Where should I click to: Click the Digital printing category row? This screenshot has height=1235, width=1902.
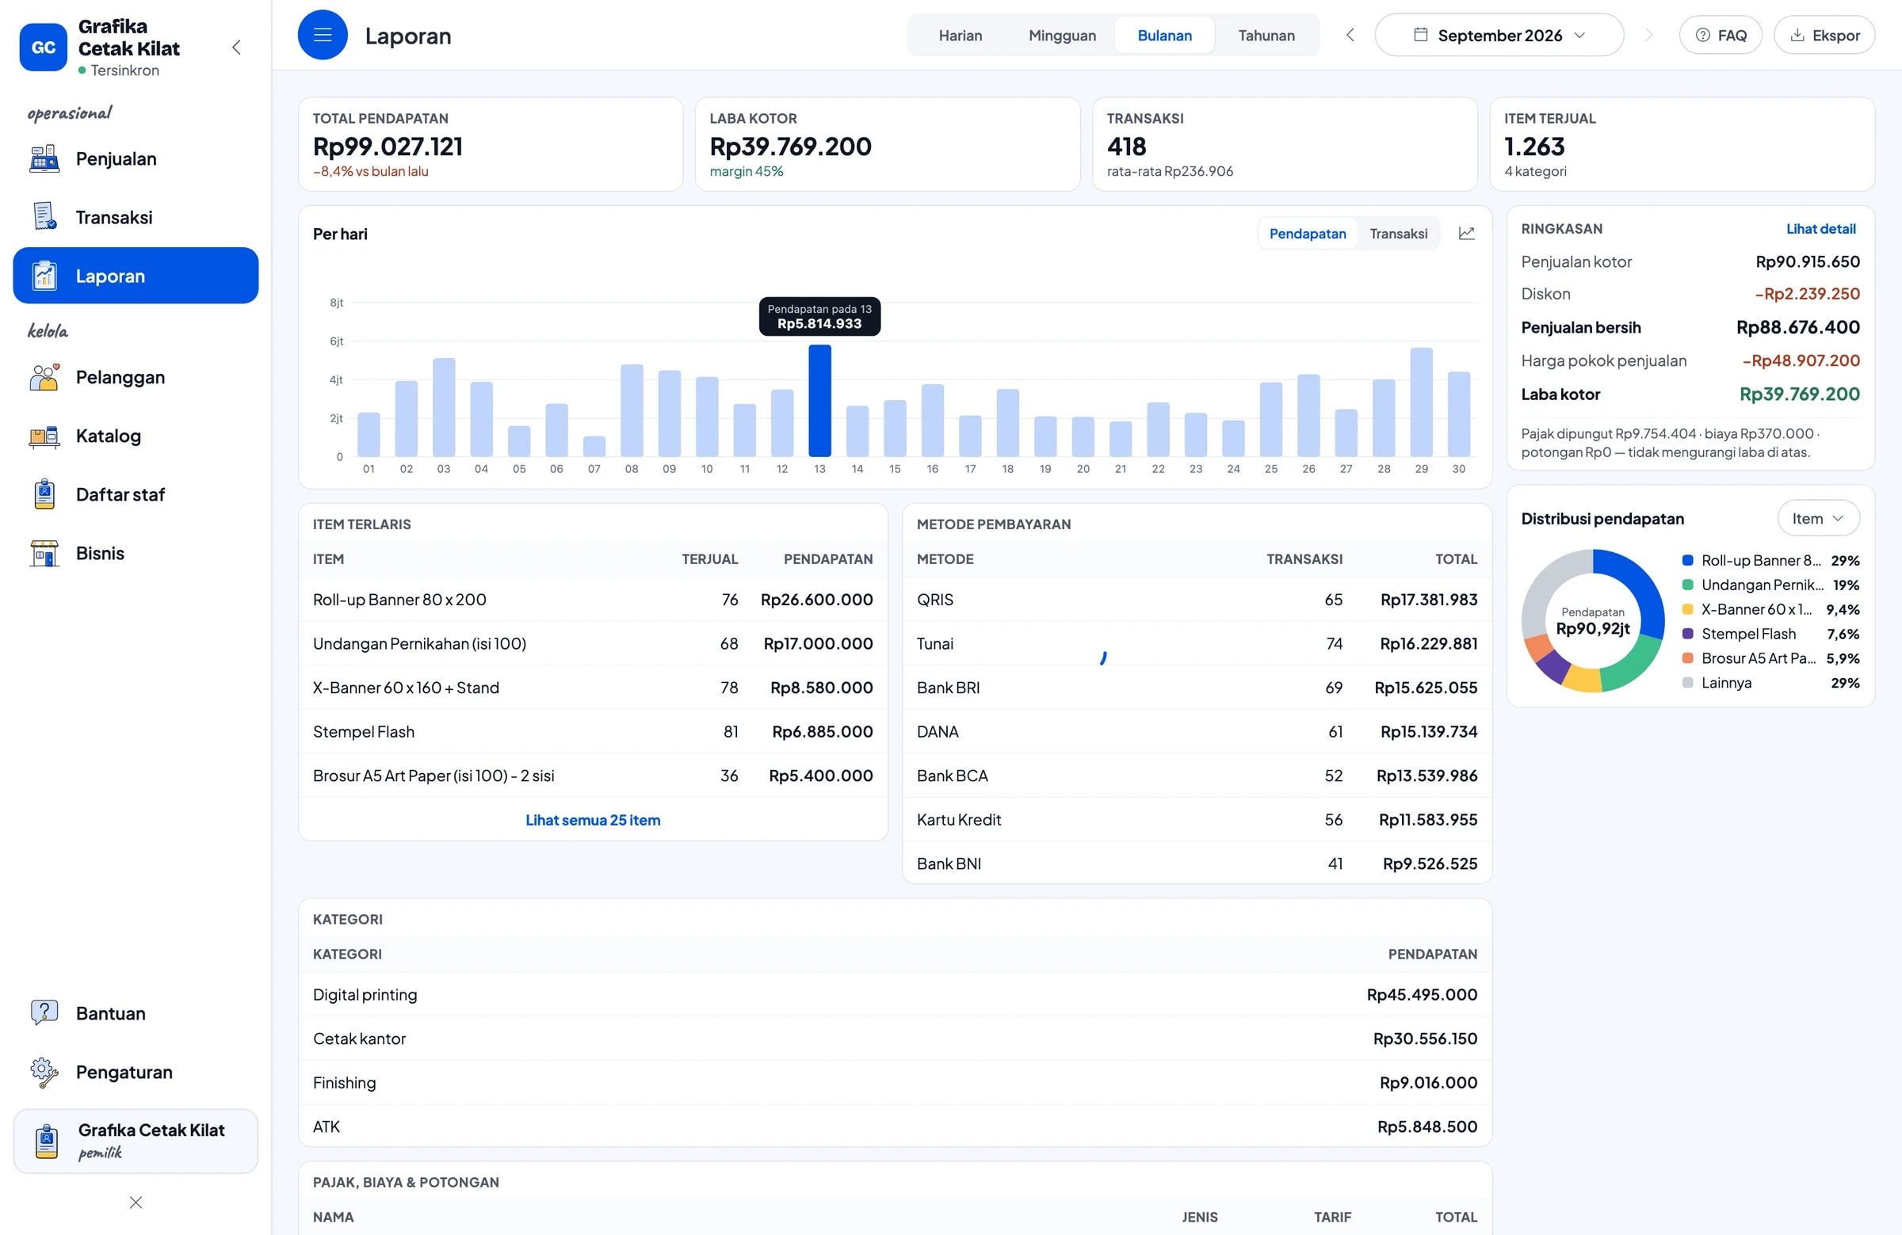coord(895,994)
